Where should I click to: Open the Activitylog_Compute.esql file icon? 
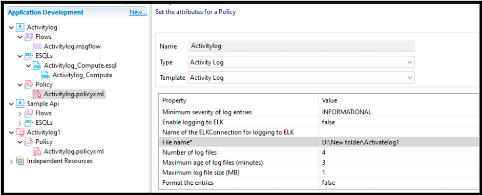[37, 66]
